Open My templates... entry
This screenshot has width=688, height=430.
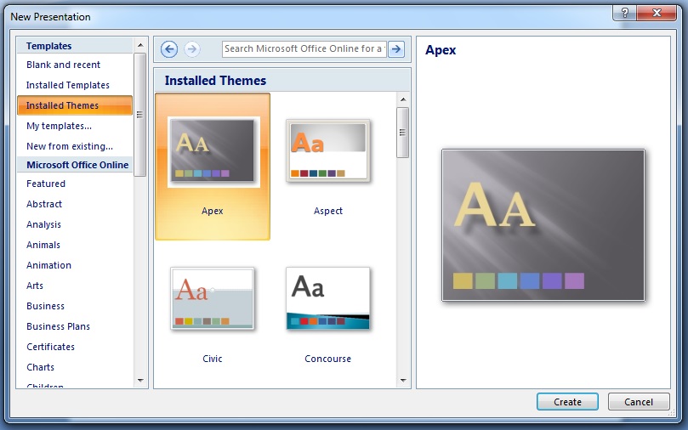point(59,126)
